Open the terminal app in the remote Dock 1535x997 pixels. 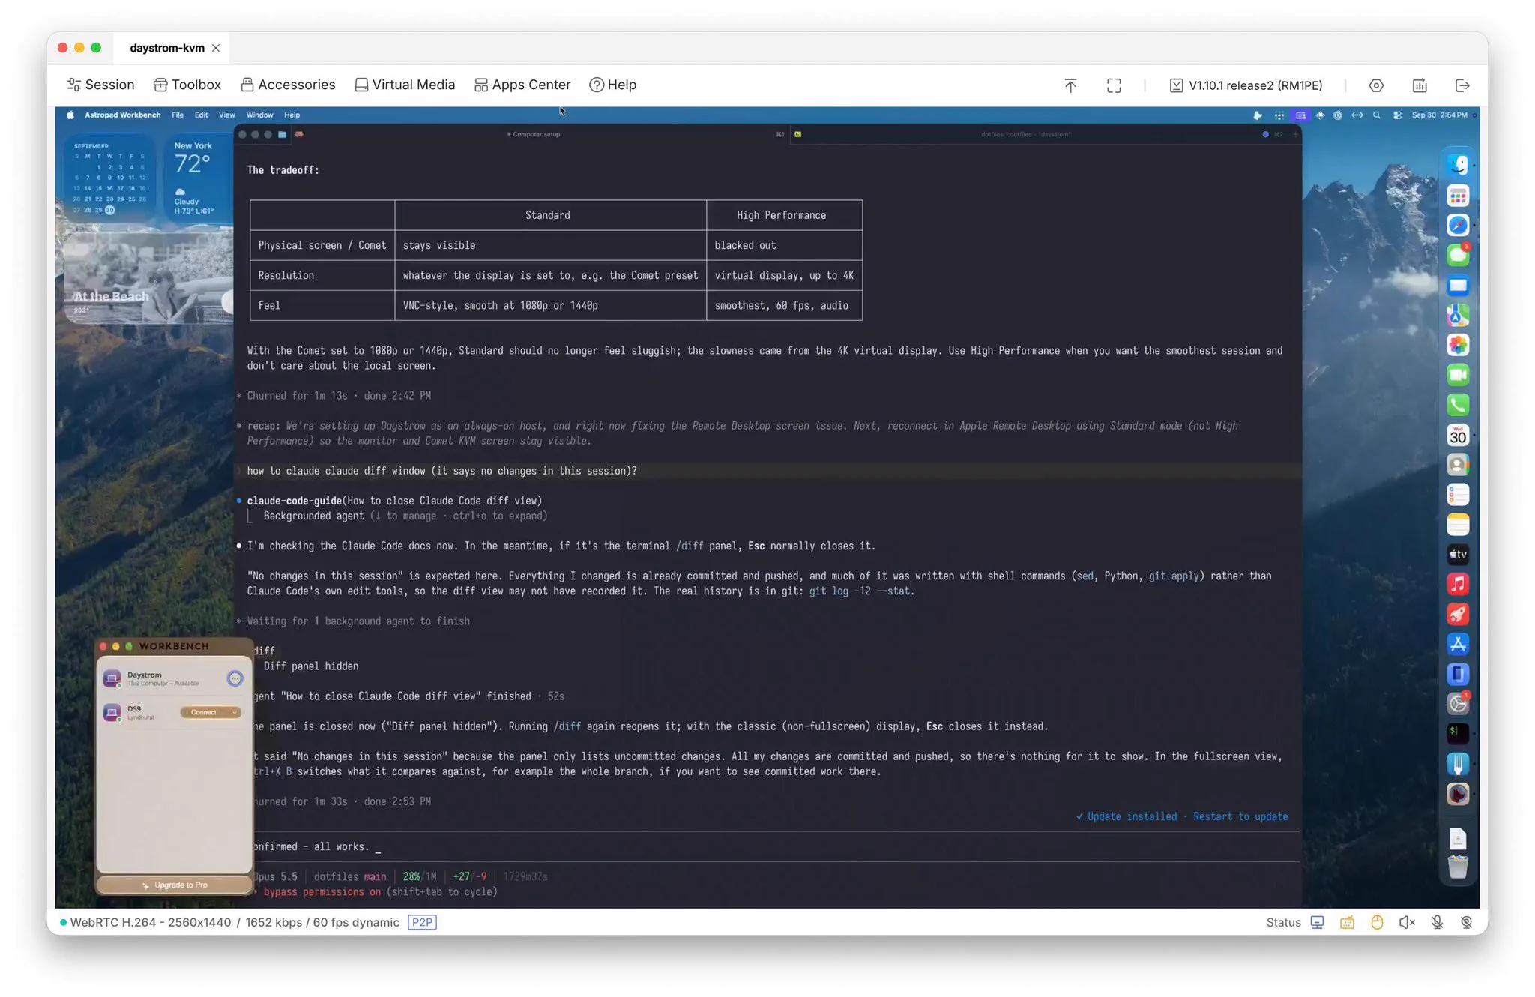tap(1458, 733)
